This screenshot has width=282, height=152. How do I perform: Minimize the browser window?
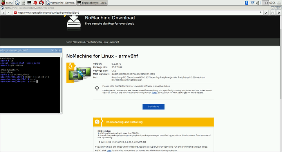tap(272, 8)
